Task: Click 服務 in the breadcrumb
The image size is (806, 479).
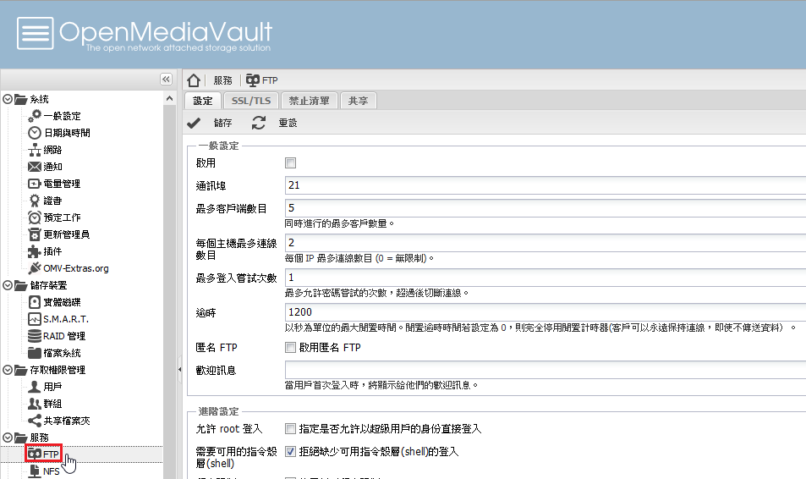Action: (x=222, y=80)
